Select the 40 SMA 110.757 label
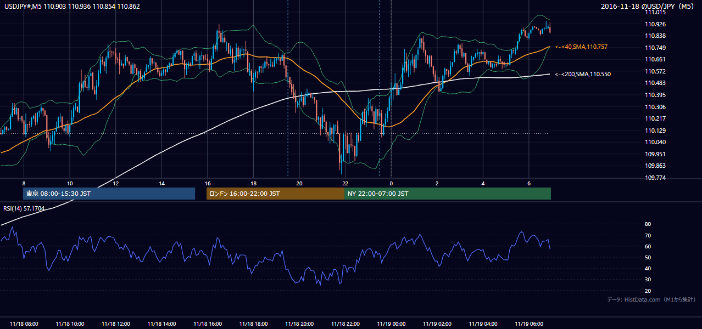This screenshot has height=329, width=702. [581, 47]
